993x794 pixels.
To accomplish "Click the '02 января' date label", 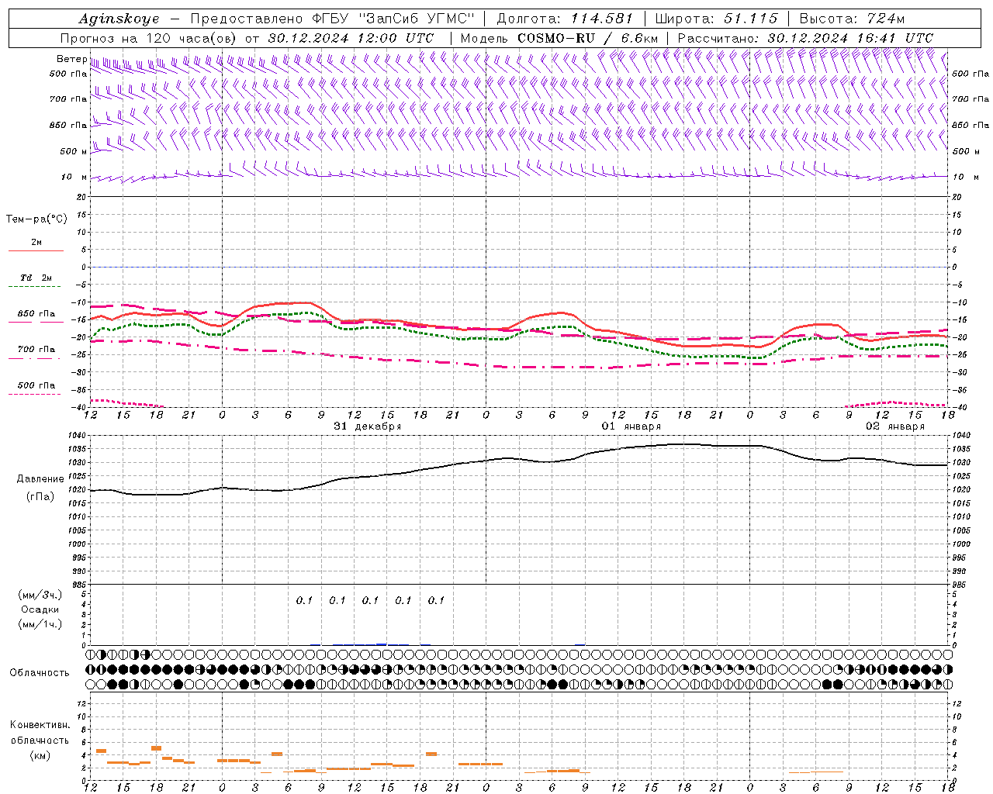I will [895, 426].
